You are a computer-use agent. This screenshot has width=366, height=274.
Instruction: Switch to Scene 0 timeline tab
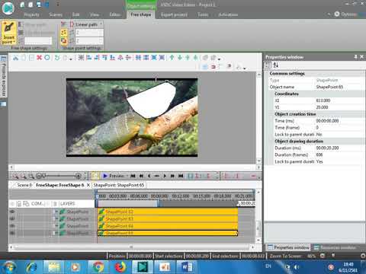(x=24, y=185)
